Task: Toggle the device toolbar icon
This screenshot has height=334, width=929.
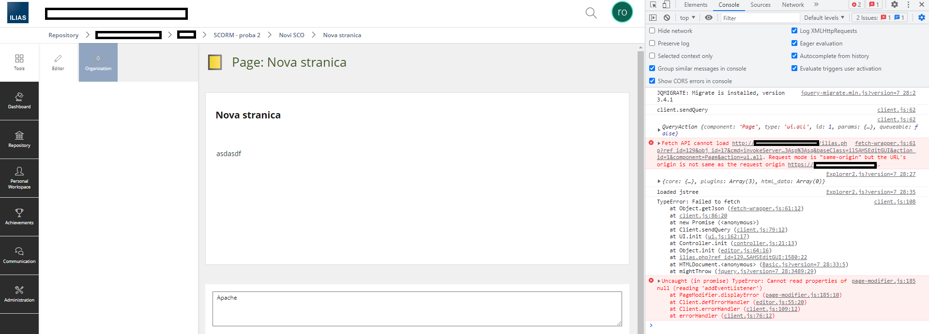Action: click(666, 5)
